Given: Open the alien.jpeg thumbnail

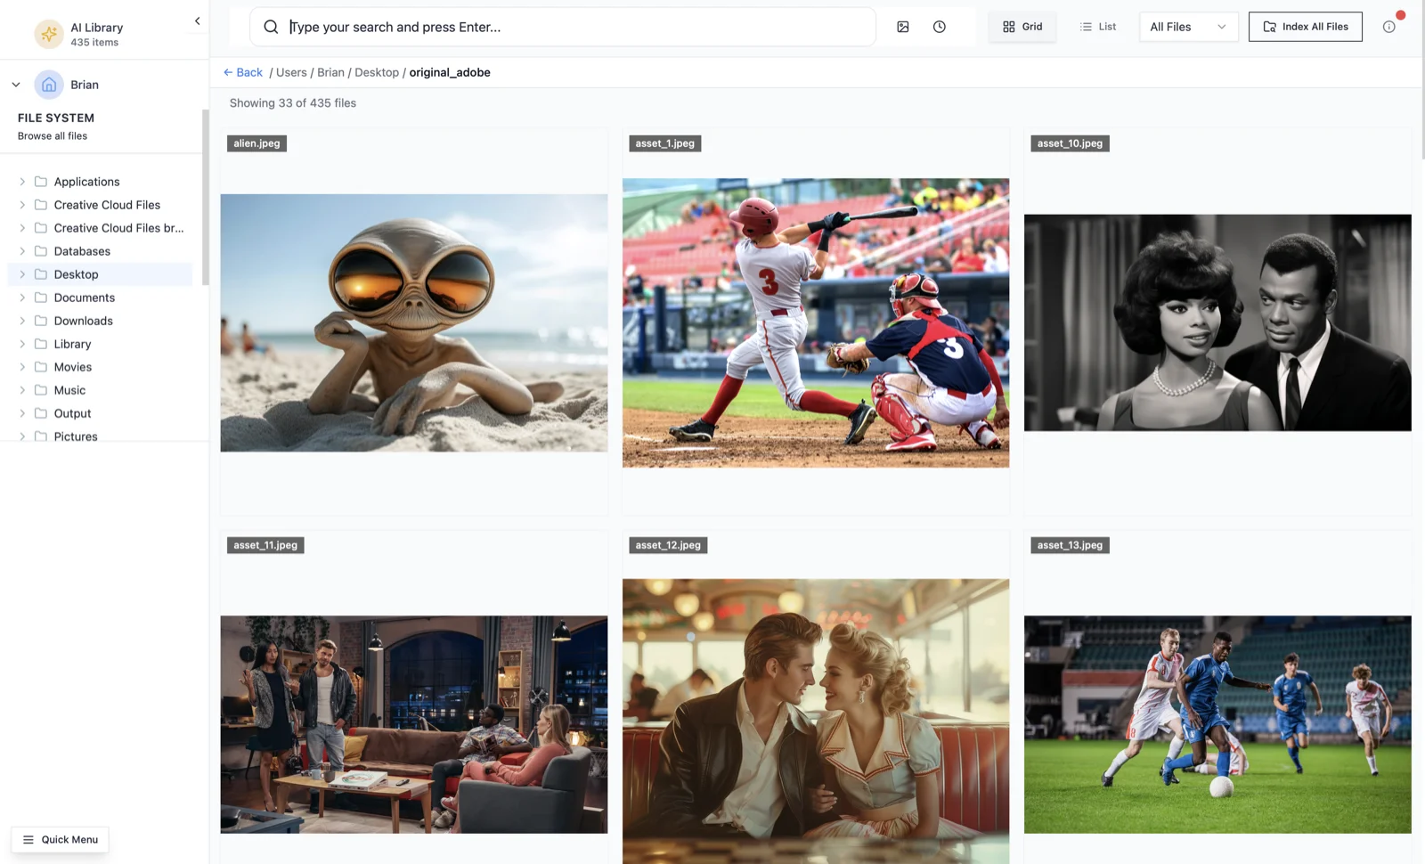Looking at the screenshot, I should (413, 322).
